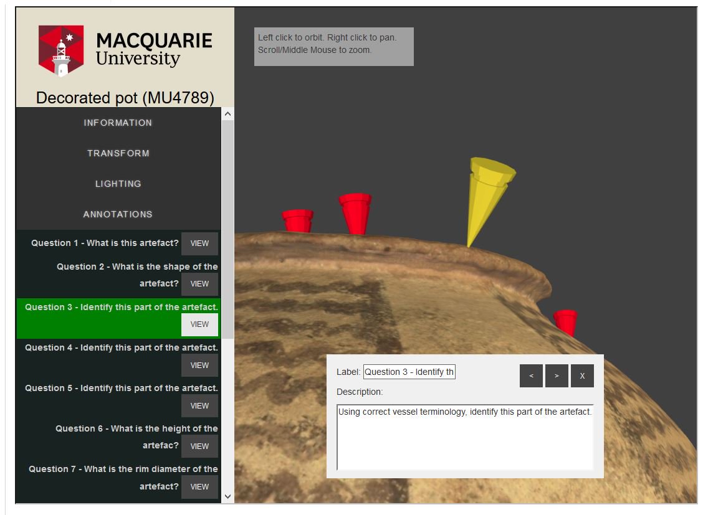
Task: Click 'Question 4 - Identify this part' text row
Action: coord(122,347)
